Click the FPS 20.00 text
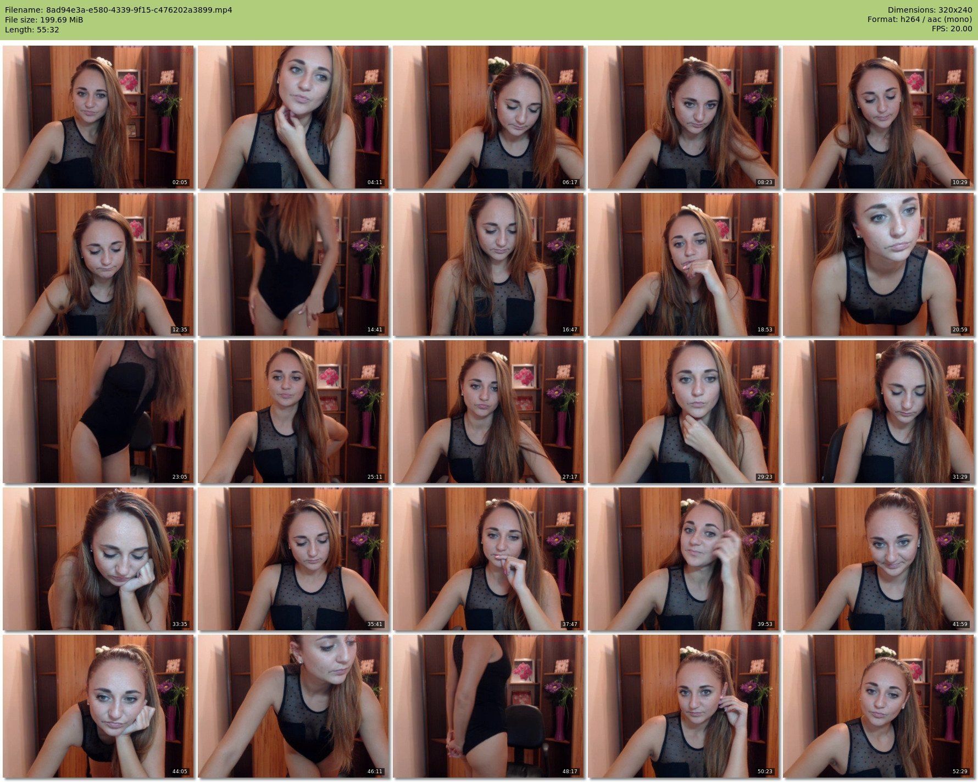Screen dimensions: 978x782 (952, 30)
